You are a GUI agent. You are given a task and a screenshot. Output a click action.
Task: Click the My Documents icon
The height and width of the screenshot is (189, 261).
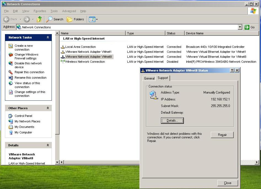point(11,127)
